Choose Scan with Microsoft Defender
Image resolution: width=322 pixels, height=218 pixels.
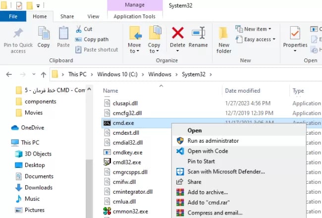(239, 171)
